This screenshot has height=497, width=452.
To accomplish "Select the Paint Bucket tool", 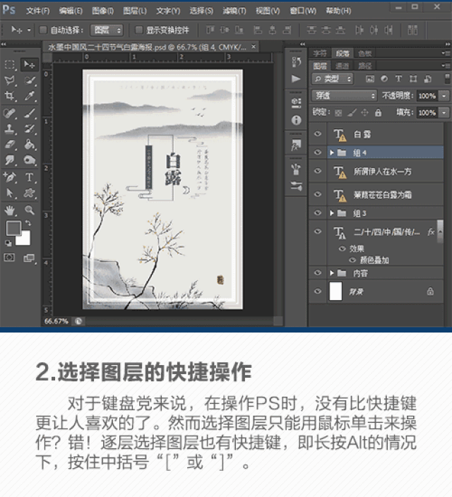I will tap(29, 145).
